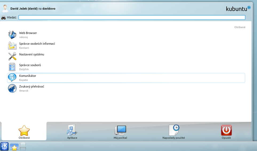Click the 'Oblíbené' section header at right
This screenshot has width=257, height=151.
(x=240, y=27)
